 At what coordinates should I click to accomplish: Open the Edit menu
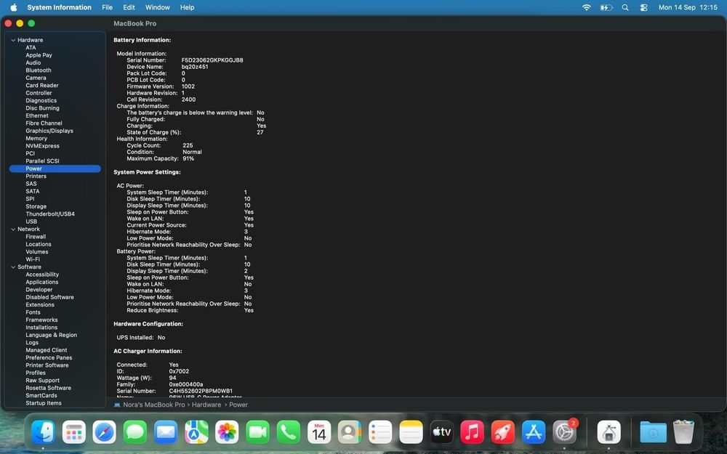click(x=129, y=7)
